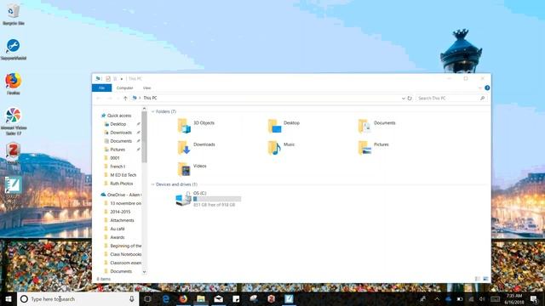The width and height of the screenshot is (545, 306).
Task: Show hidden system tray icons
Action: click(437, 298)
